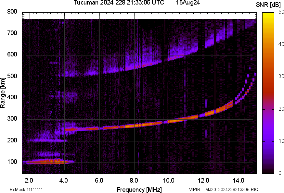This screenshot has width=284, height=193.
Task: Click the 'RxMask 11111111' footer text
Action: pos(26,189)
